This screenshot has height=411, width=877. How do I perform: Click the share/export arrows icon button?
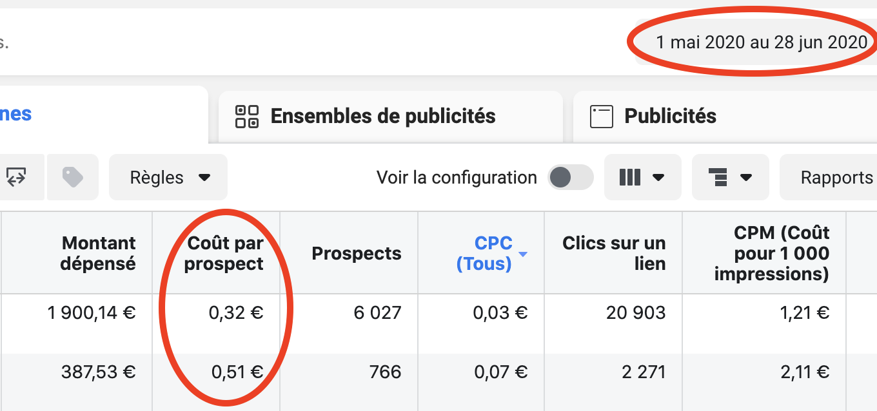pos(17,177)
